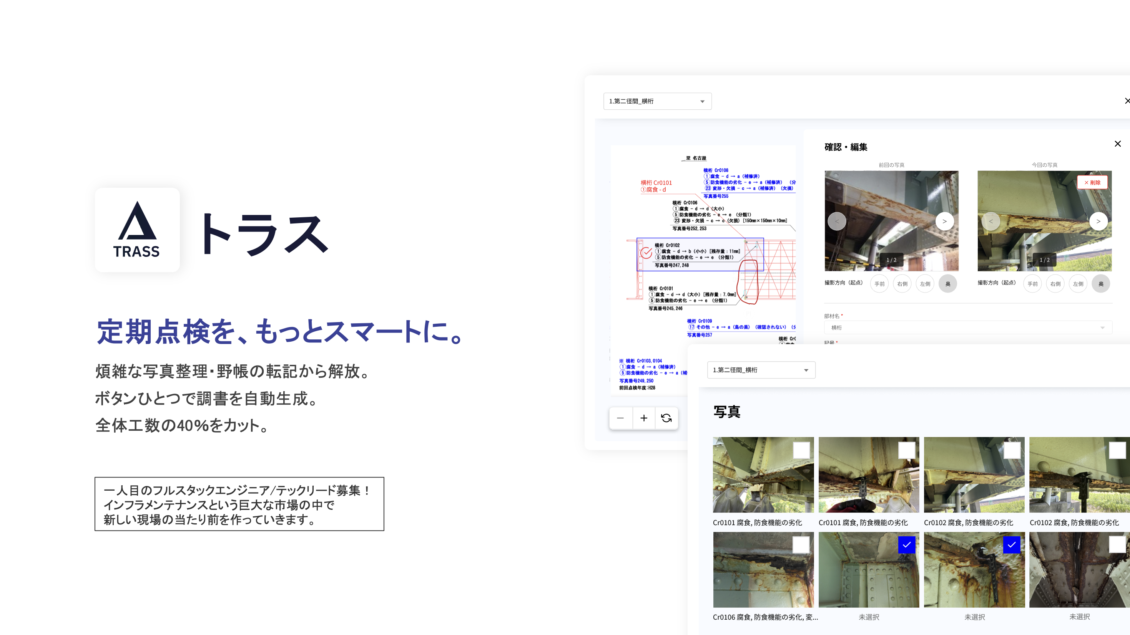The width and height of the screenshot is (1130, 635).
Task: Click the dimmed previous arrow on 今回の写真
Action: (991, 221)
